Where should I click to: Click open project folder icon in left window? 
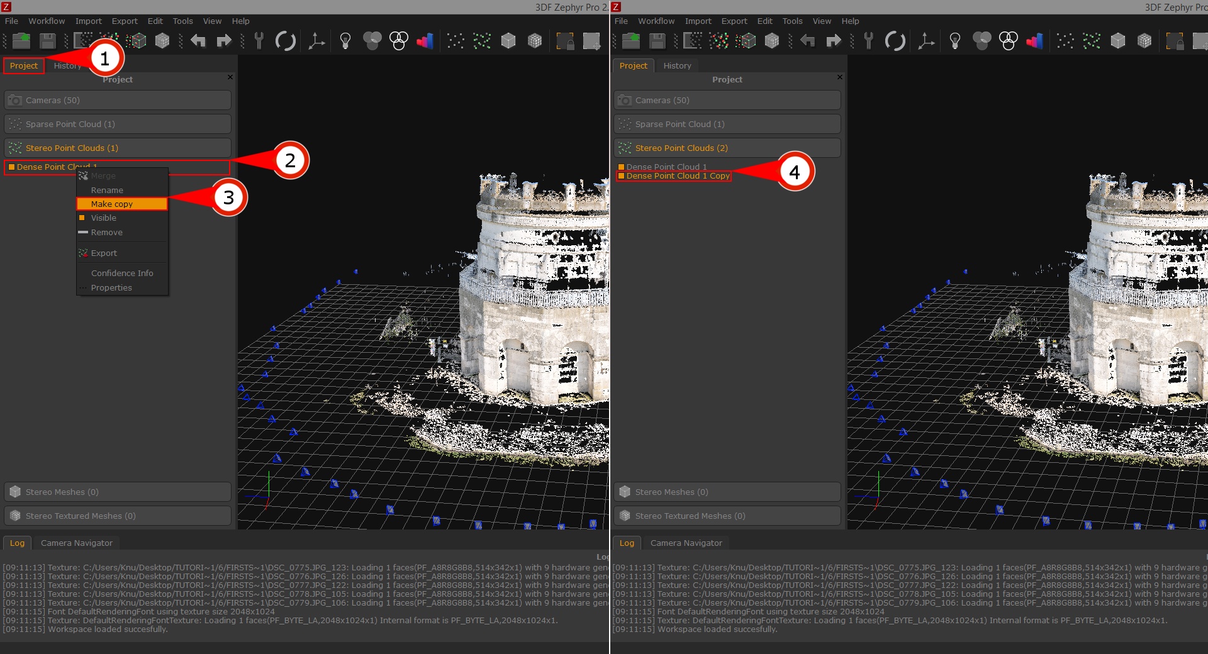(21, 41)
